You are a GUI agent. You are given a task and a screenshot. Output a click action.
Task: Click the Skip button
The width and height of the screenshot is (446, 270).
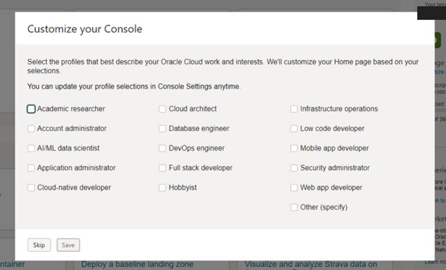pos(39,245)
